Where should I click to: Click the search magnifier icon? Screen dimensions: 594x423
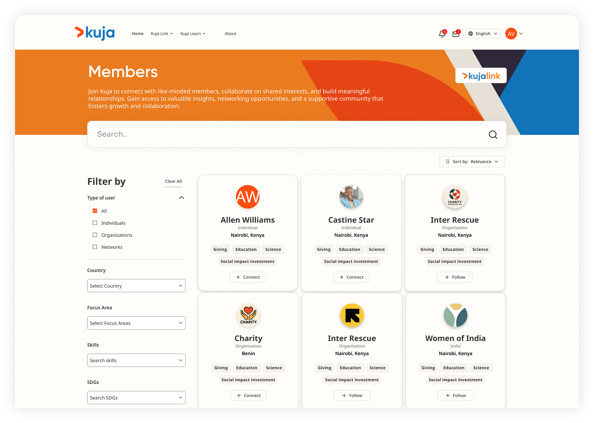[493, 135]
